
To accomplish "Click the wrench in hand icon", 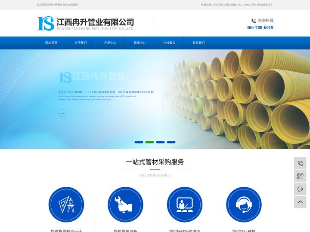I will pos(125,205).
